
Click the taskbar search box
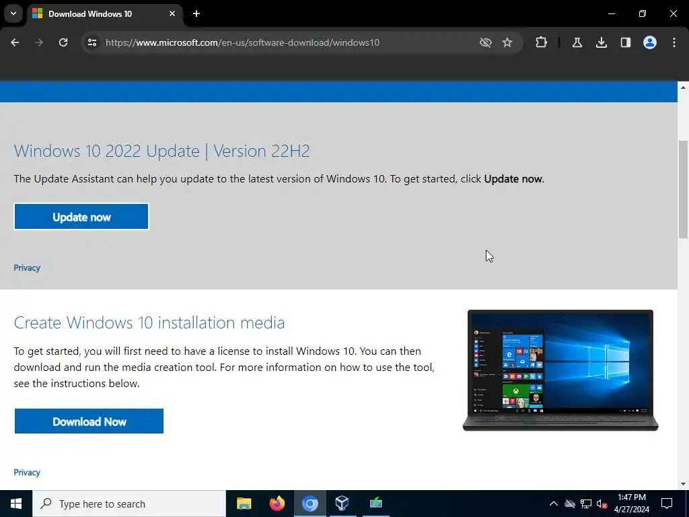click(x=129, y=504)
